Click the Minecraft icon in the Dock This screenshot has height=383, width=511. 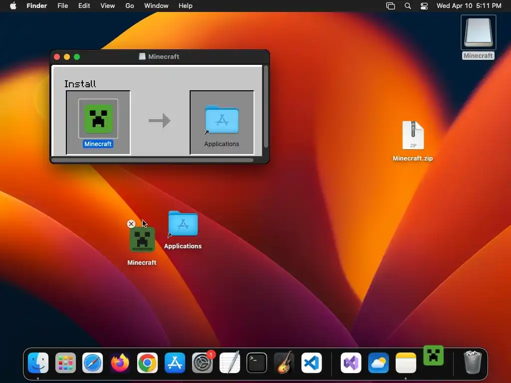pos(434,355)
